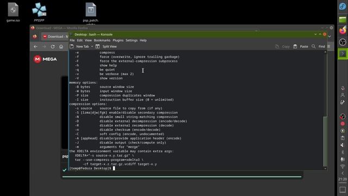348x196 pixels.
Task: Click New Tab in Konsole toolbar
Action: pyautogui.click(x=79, y=46)
